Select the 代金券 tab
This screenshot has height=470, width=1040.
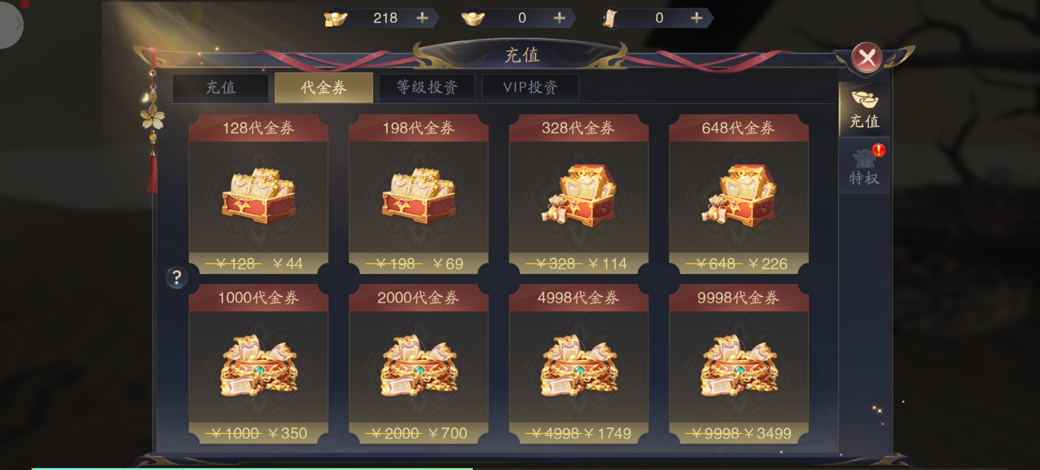324,87
